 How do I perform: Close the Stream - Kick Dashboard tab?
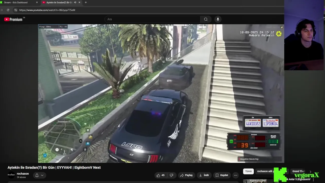tap(37, 3)
